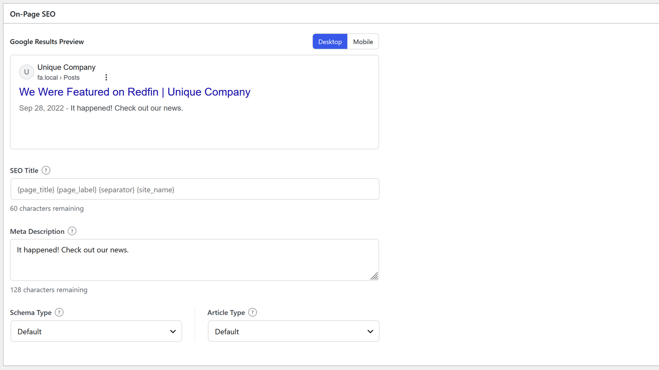Open the SEO Title help icon
Image resolution: width=659 pixels, height=370 pixels.
pyautogui.click(x=46, y=170)
